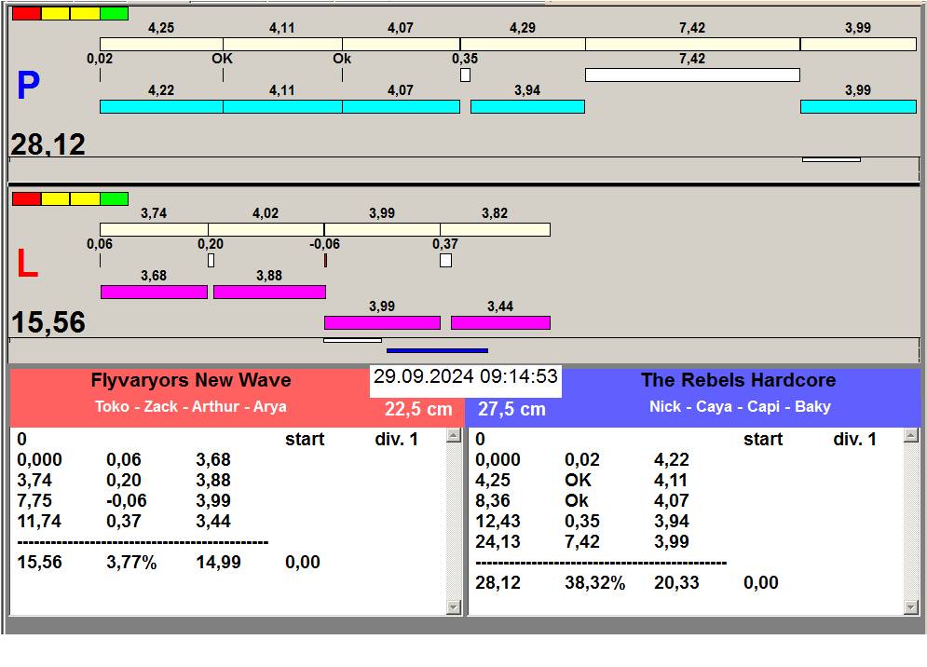927x667 pixels.
Task: Click the 27,5 cm jump height
Action: click(511, 409)
